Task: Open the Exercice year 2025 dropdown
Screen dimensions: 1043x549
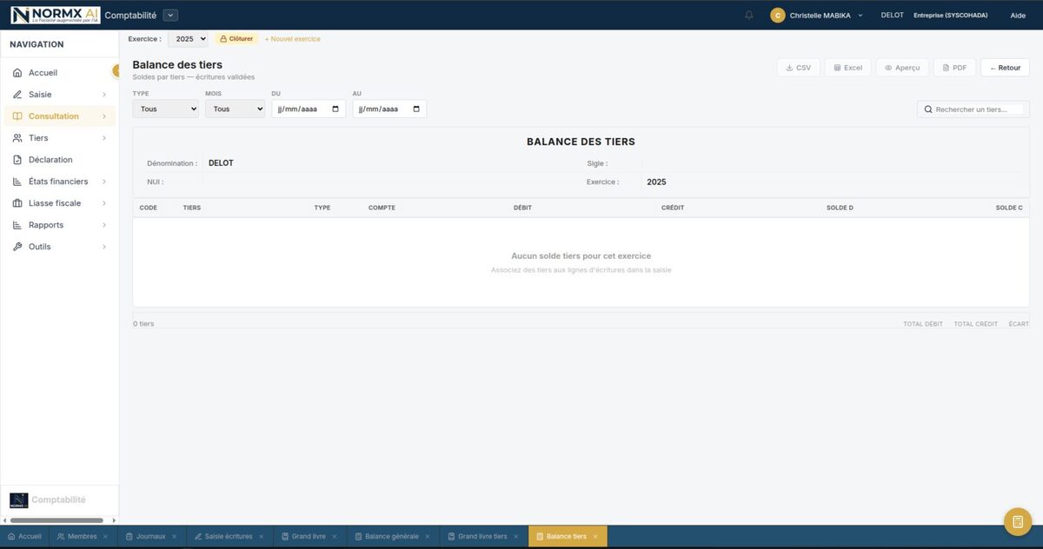Action: pyautogui.click(x=188, y=39)
